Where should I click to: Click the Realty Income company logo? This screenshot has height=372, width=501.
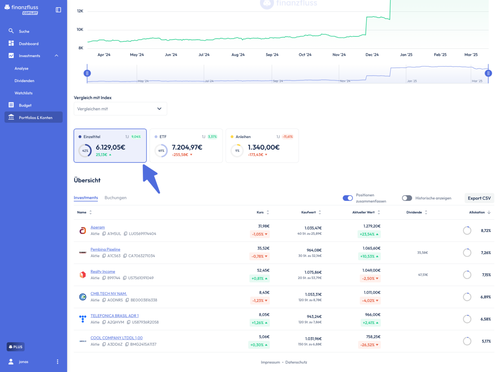tap(83, 275)
